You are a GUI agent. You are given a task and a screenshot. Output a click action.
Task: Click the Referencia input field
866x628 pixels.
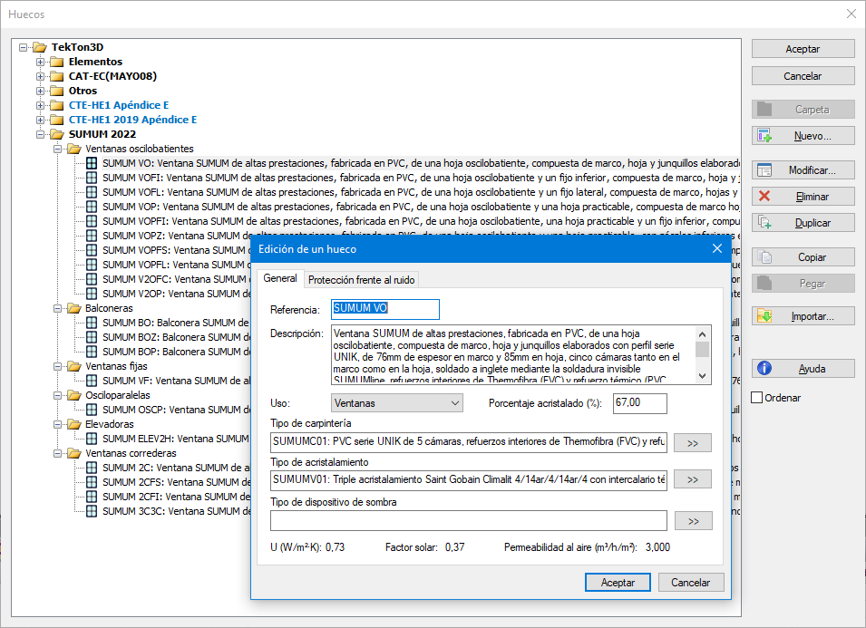[x=385, y=309]
